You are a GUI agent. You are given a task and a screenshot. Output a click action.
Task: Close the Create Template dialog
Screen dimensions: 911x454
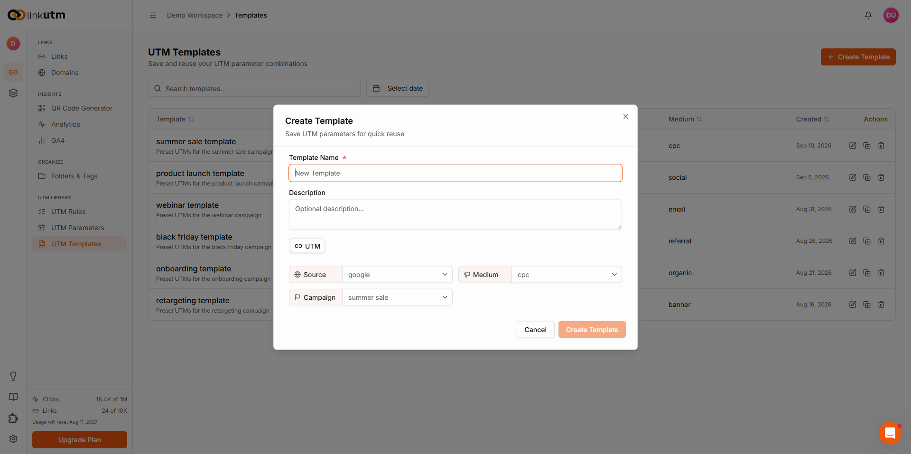(x=626, y=117)
